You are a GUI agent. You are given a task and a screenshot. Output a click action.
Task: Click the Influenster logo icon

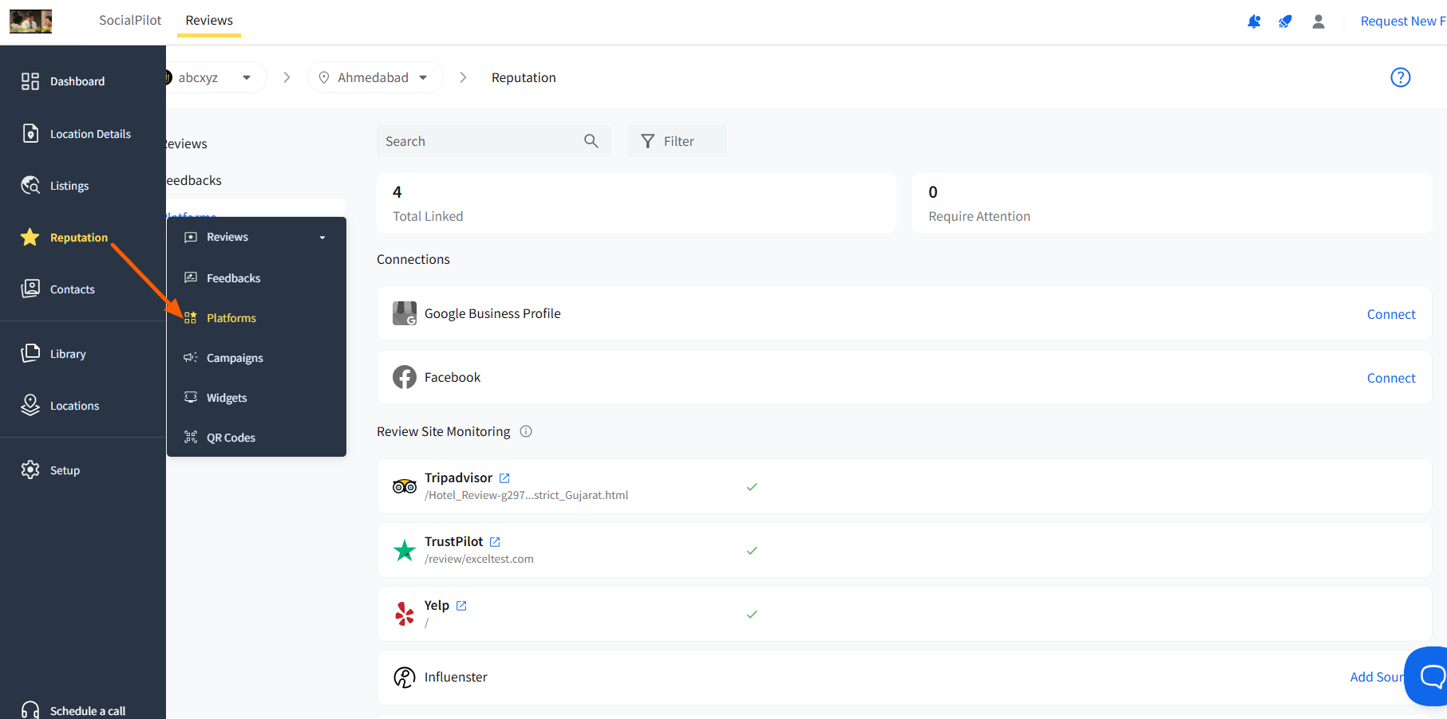tap(405, 678)
